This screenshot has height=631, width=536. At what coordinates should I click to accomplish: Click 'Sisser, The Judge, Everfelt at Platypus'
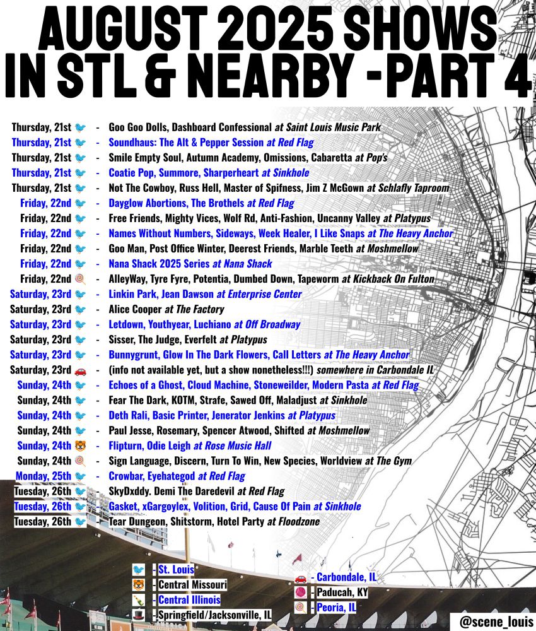pos(188,339)
